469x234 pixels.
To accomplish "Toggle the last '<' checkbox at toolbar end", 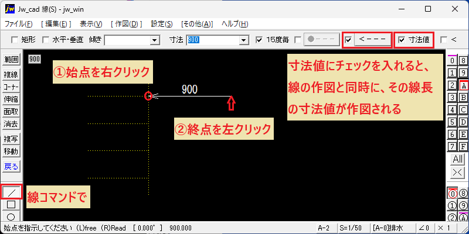I will [x=444, y=40].
